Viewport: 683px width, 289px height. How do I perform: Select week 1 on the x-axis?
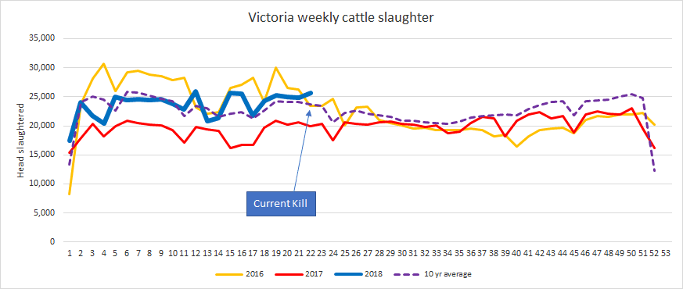click(70, 252)
